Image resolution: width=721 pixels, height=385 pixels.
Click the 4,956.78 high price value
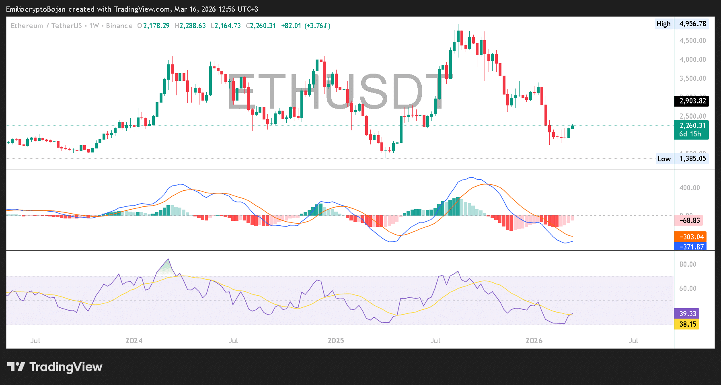click(x=692, y=24)
